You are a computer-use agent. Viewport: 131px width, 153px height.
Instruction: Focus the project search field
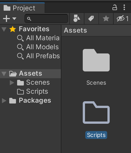[x=46, y=19]
